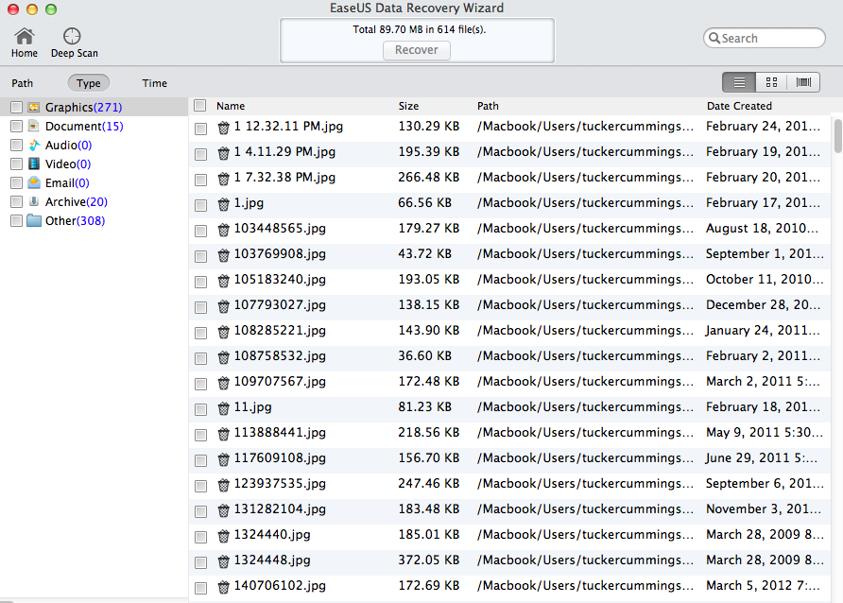Viewport: 843px width, 603px height.
Task: Click trash icon beside 103448565.jpg
Action: point(224,230)
